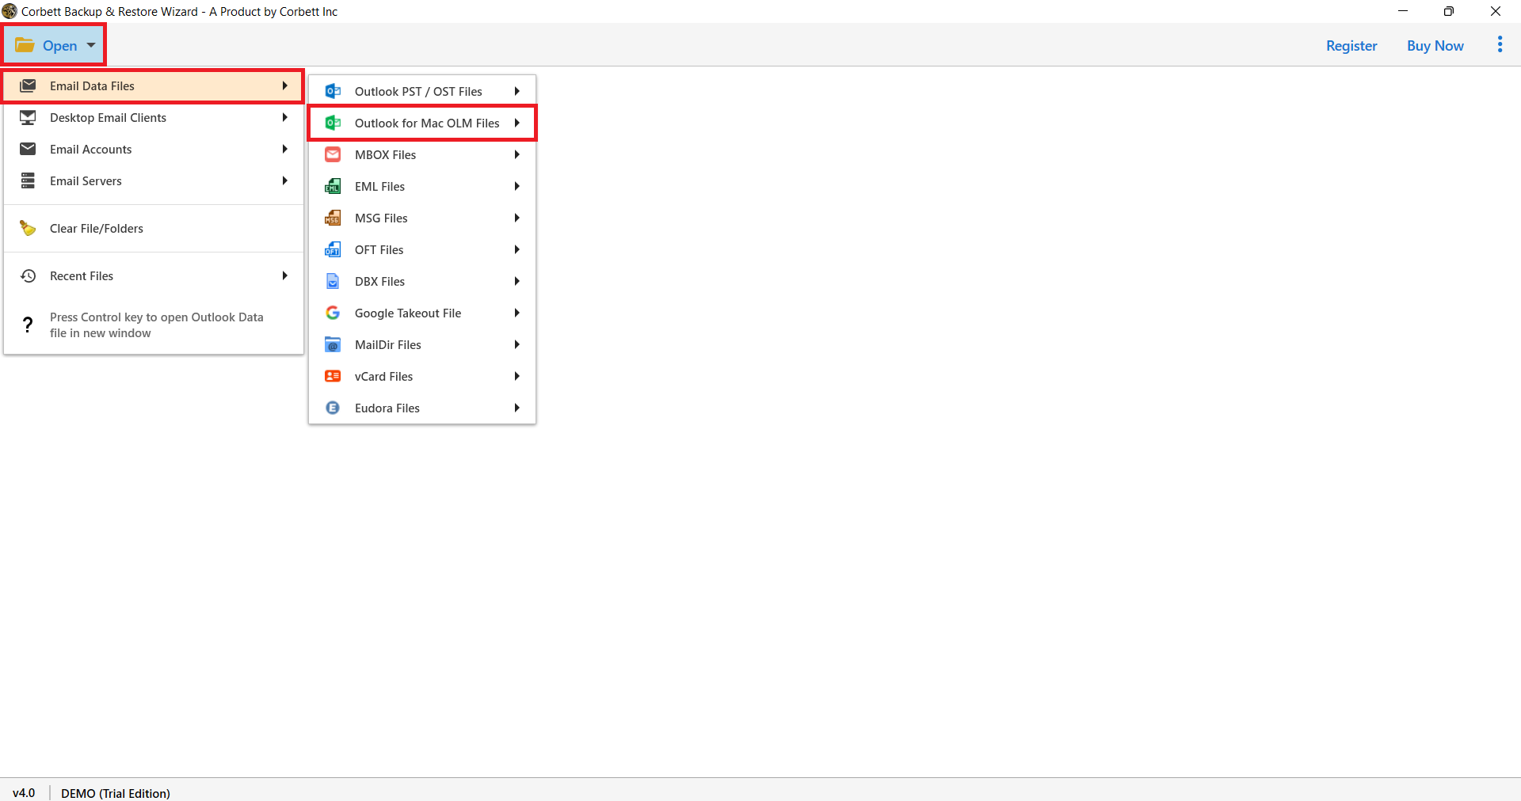Click the Recent Files history clock icon
Image resolution: width=1521 pixels, height=801 pixels.
pyautogui.click(x=28, y=275)
